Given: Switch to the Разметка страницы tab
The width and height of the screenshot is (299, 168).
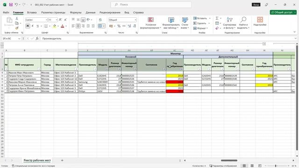Looking at the screenshot, I should tap(53, 13).
